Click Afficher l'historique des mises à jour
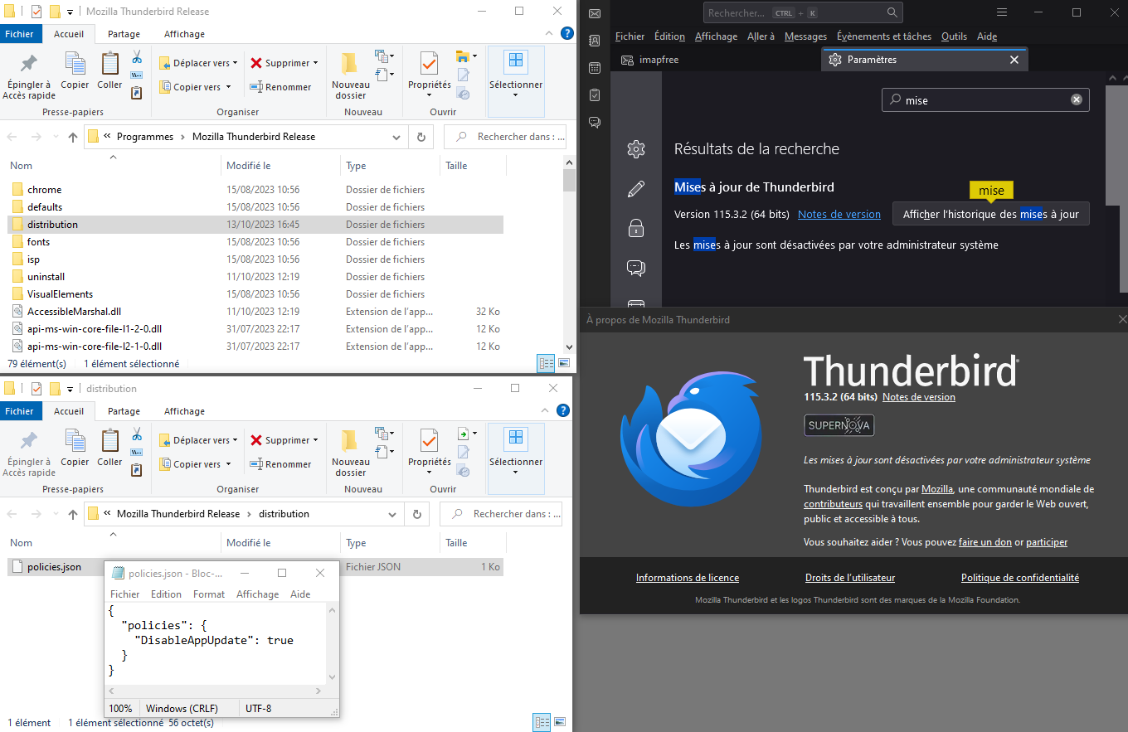1128x732 pixels. coord(991,214)
